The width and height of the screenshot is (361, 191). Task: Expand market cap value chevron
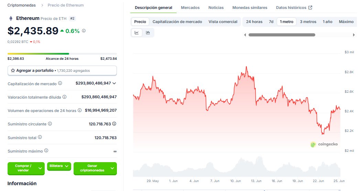114,83
